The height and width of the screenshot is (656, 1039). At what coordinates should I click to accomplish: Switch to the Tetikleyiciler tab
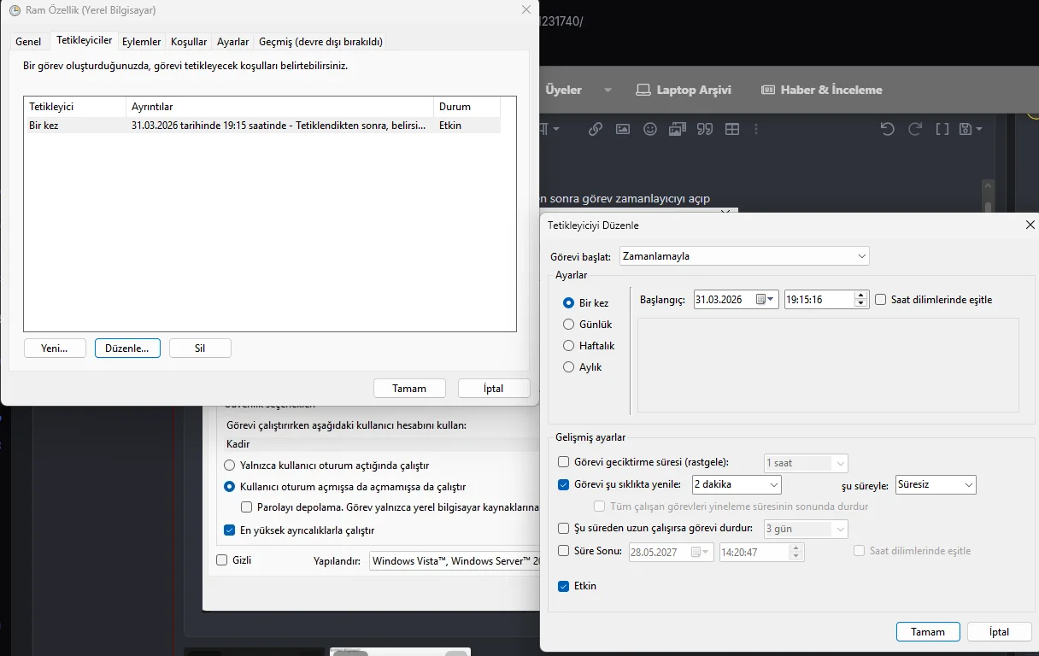(84, 40)
